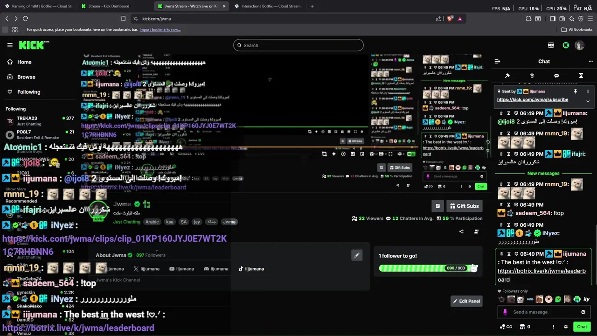Open the Kick hamburger sidebar menu
The image size is (597, 336).
10,45
